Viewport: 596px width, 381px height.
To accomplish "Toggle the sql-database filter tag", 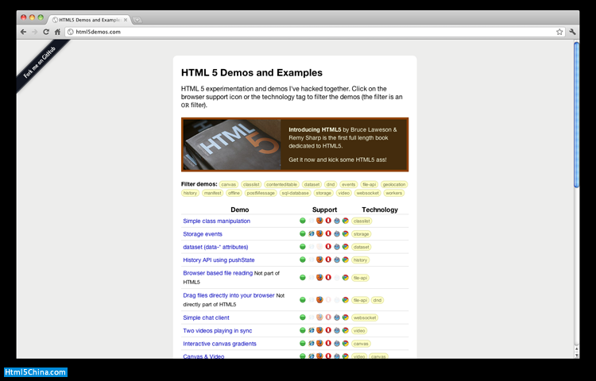I will pos(295,193).
